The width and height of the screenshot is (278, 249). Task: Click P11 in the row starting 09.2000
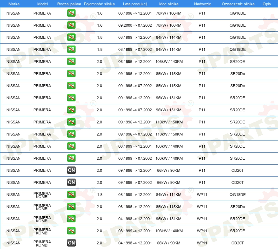point(202,25)
